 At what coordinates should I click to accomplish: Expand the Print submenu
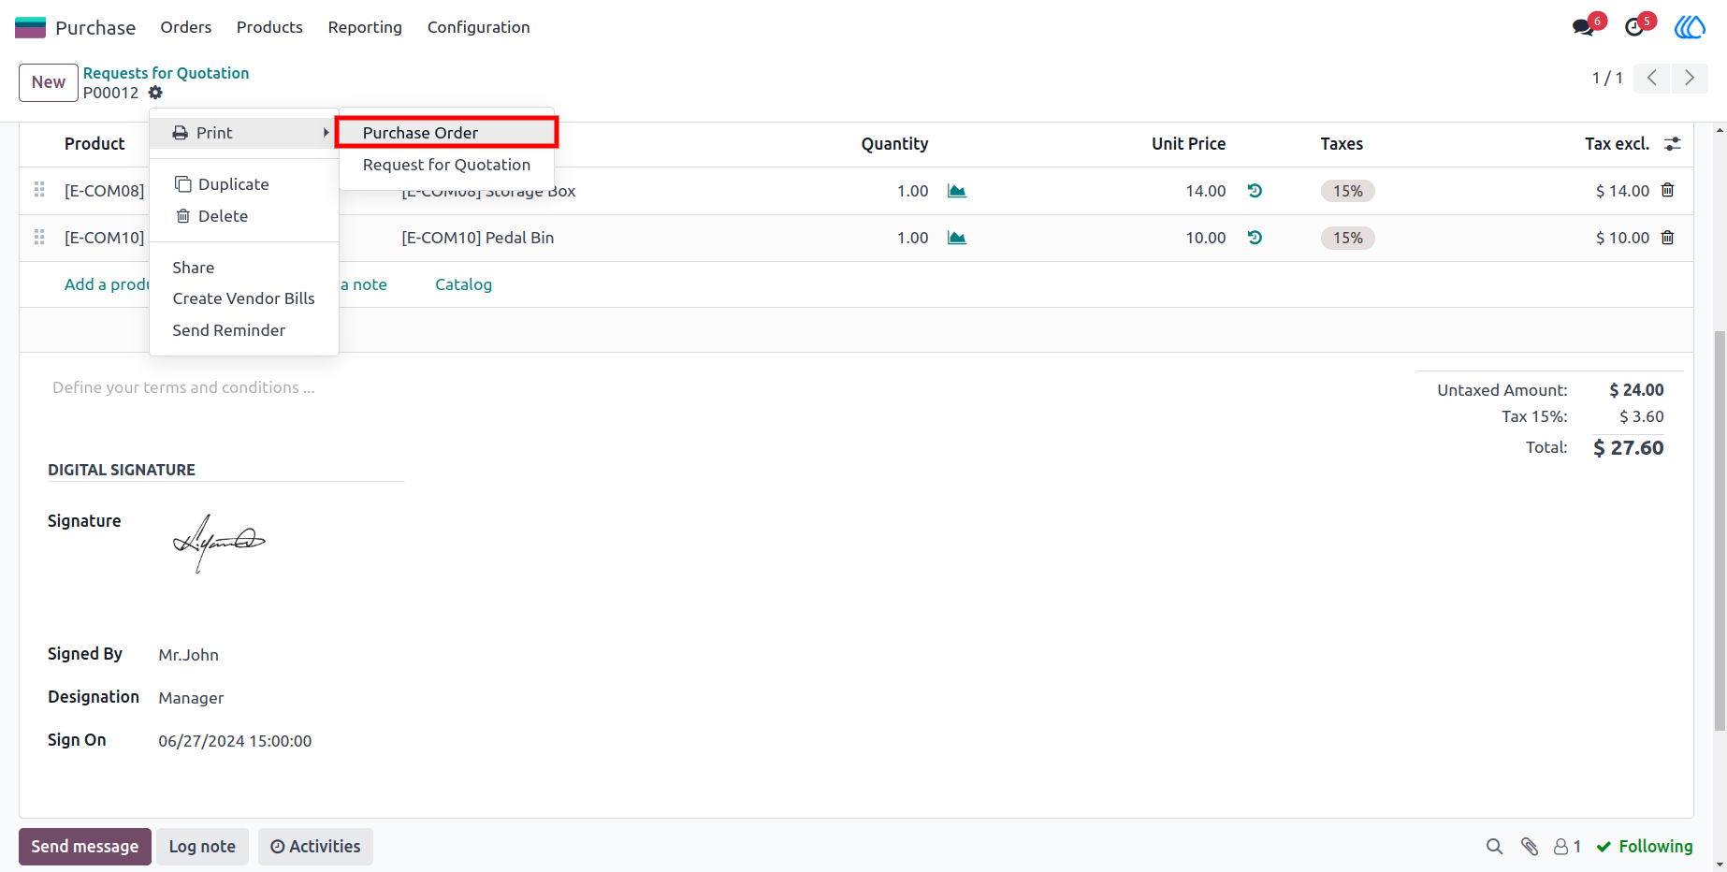[x=244, y=133]
